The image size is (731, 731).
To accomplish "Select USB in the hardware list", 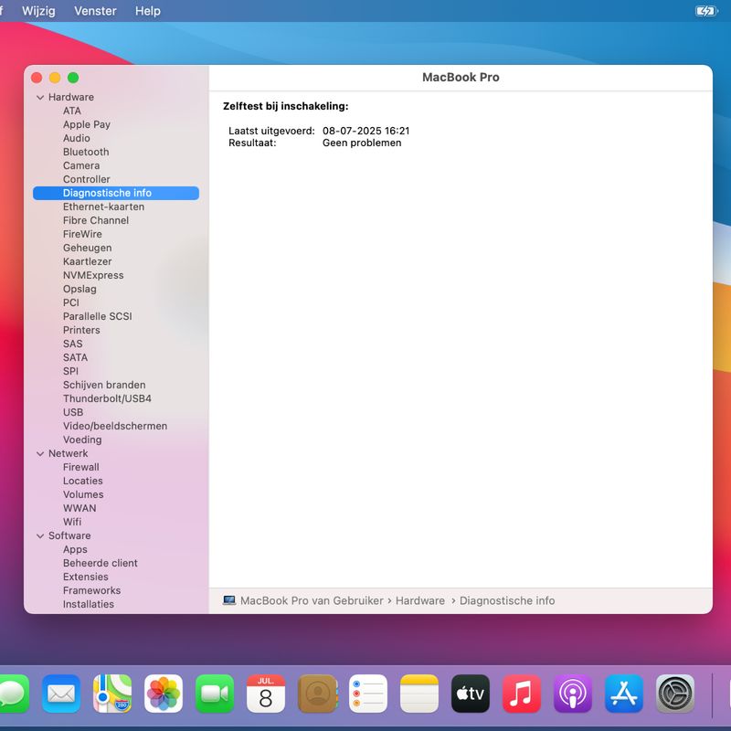I will pyautogui.click(x=73, y=413).
